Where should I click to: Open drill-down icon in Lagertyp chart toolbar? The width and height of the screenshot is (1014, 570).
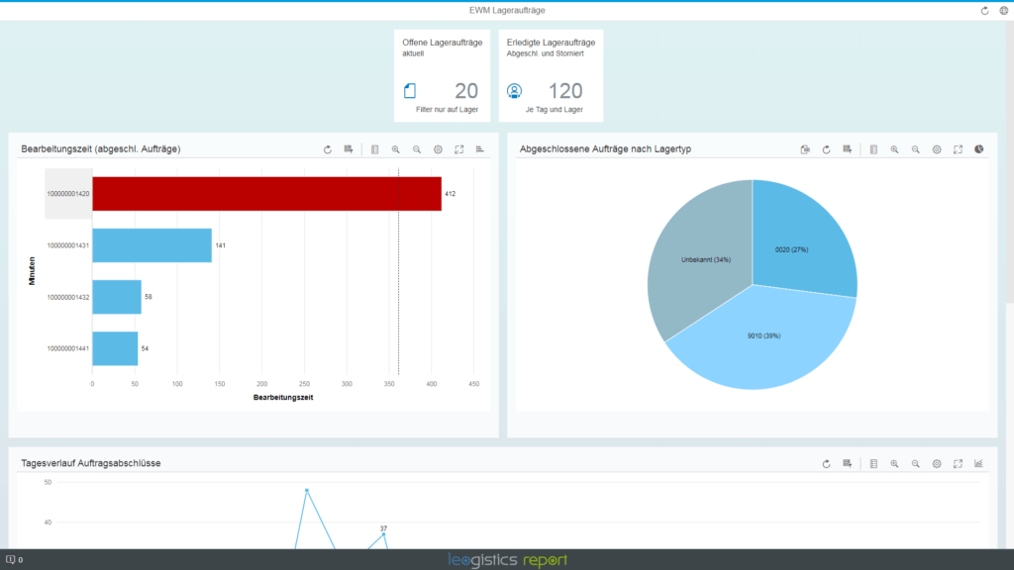coord(805,149)
